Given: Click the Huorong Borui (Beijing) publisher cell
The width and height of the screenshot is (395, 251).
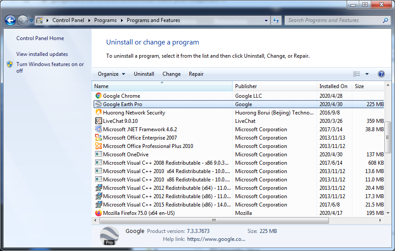Looking at the screenshot, I should pos(274,112).
